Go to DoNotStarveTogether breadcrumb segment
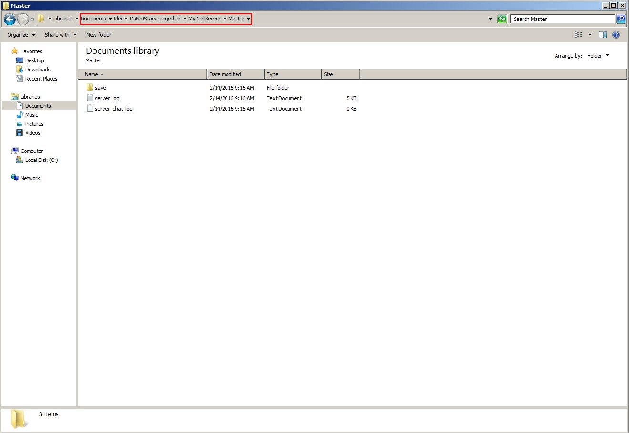 click(x=155, y=19)
